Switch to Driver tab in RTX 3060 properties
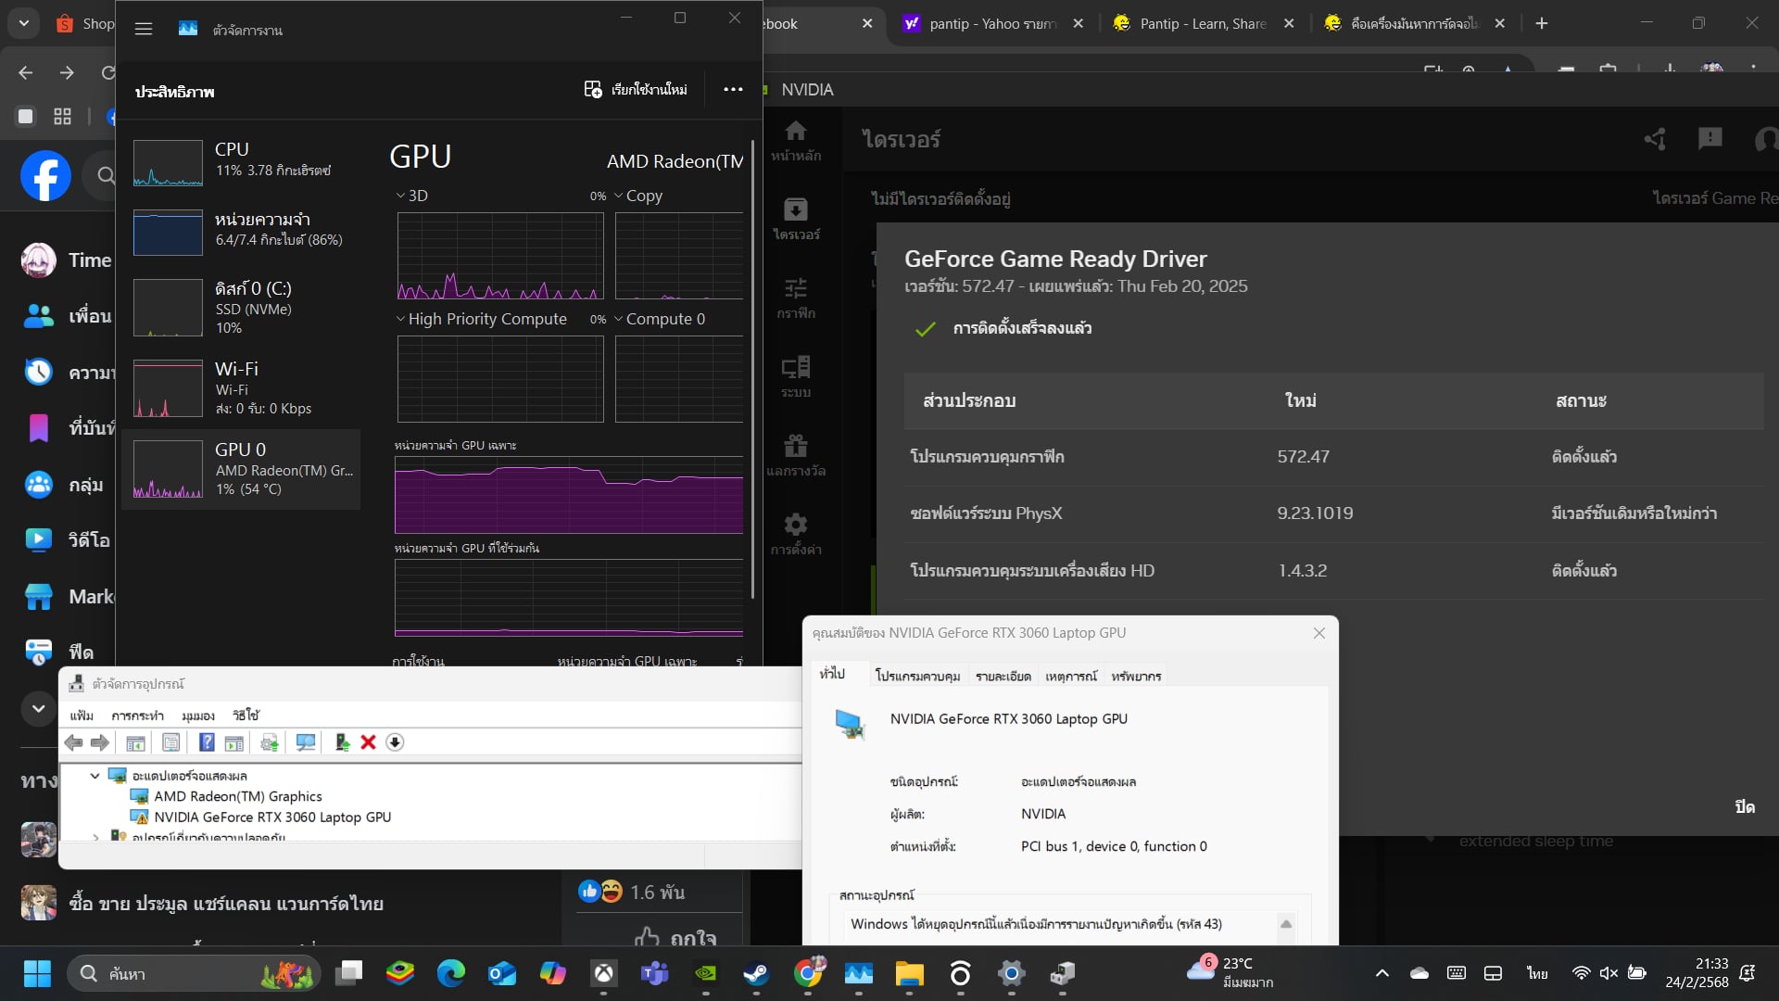Image resolution: width=1779 pixels, height=1001 pixels. click(x=917, y=677)
